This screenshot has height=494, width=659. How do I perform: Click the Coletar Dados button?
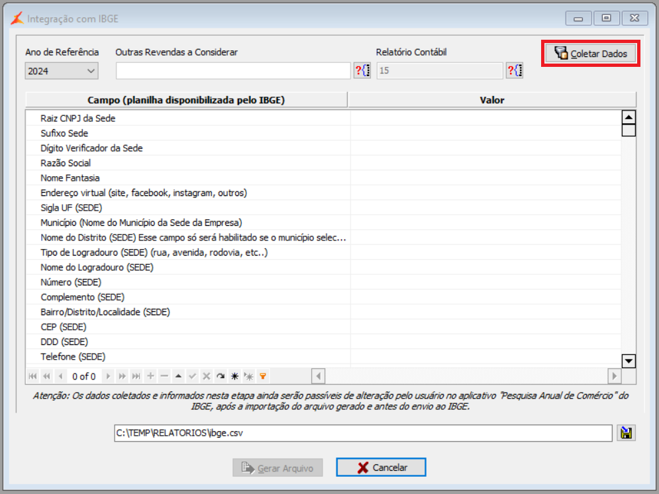(x=591, y=54)
